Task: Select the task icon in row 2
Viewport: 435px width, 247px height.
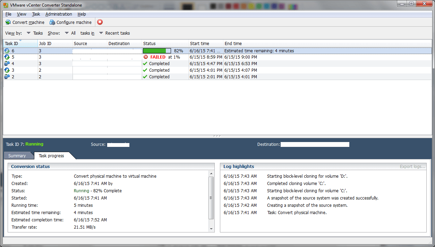Action: [7, 77]
